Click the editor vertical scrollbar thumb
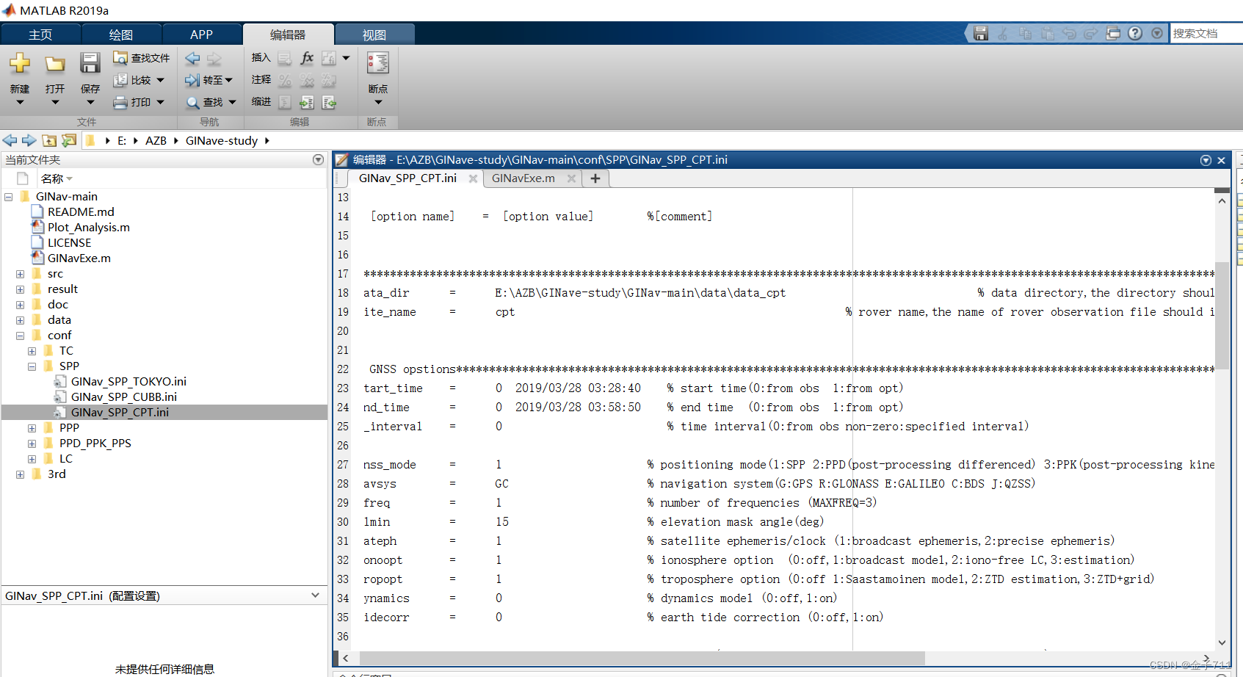The height and width of the screenshot is (677, 1243). click(1222, 315)
